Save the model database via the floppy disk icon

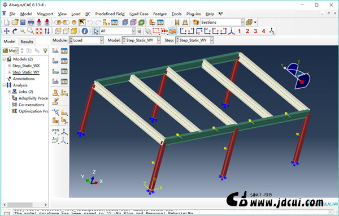pos(23,22)
